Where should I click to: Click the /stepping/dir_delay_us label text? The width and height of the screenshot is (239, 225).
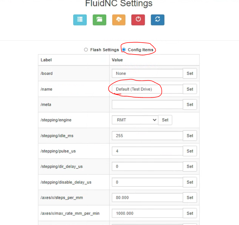click(x=62, y=166)
